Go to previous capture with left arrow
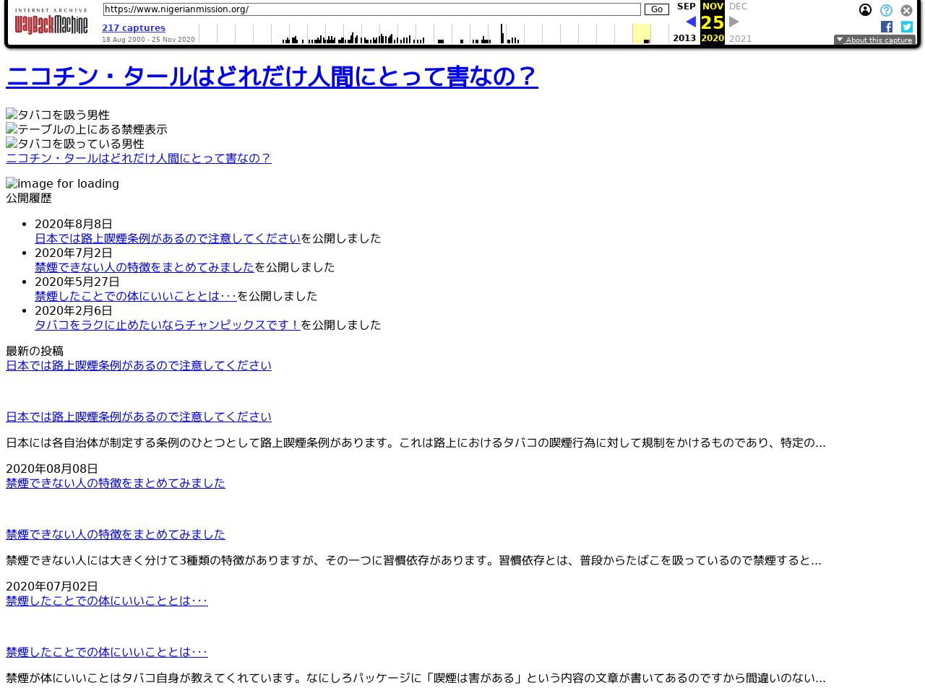The image size is (925, 693). point(690,22)
